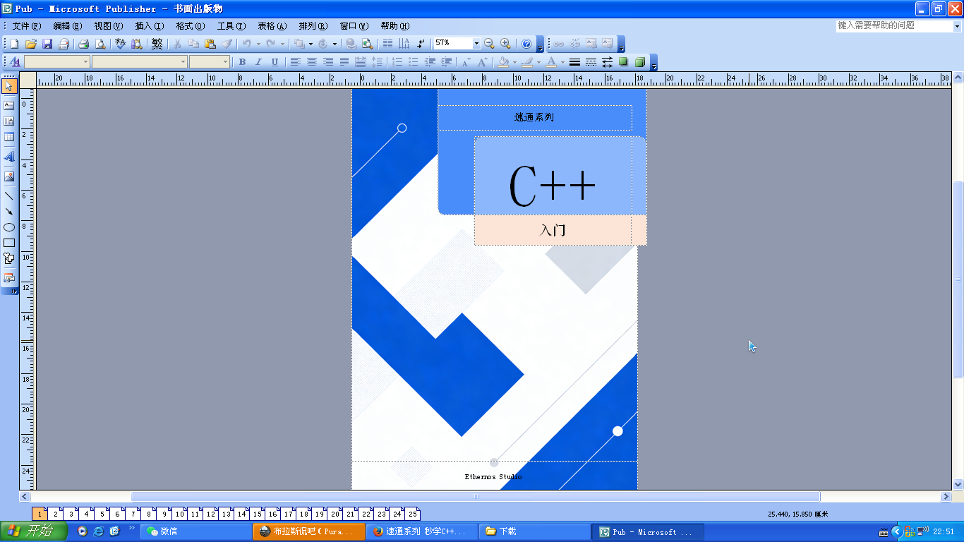This screenshot has height=542, width=964.
Task: Open the 57% zoom dropdown
Action: [476, 44]
